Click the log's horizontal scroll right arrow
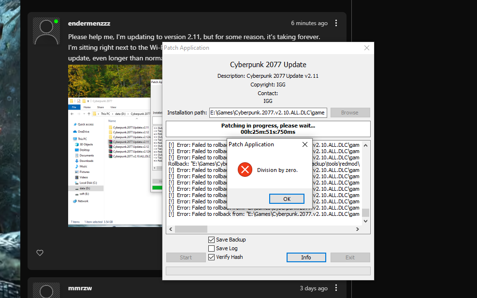The width and height of the screenshot is (477, 298). pyautogui.click(x=358, y=229)
